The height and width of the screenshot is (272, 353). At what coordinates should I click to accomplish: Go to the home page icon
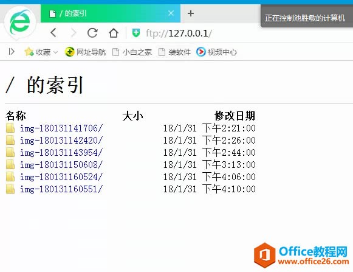pyautogui.click(x=114, y=33)
